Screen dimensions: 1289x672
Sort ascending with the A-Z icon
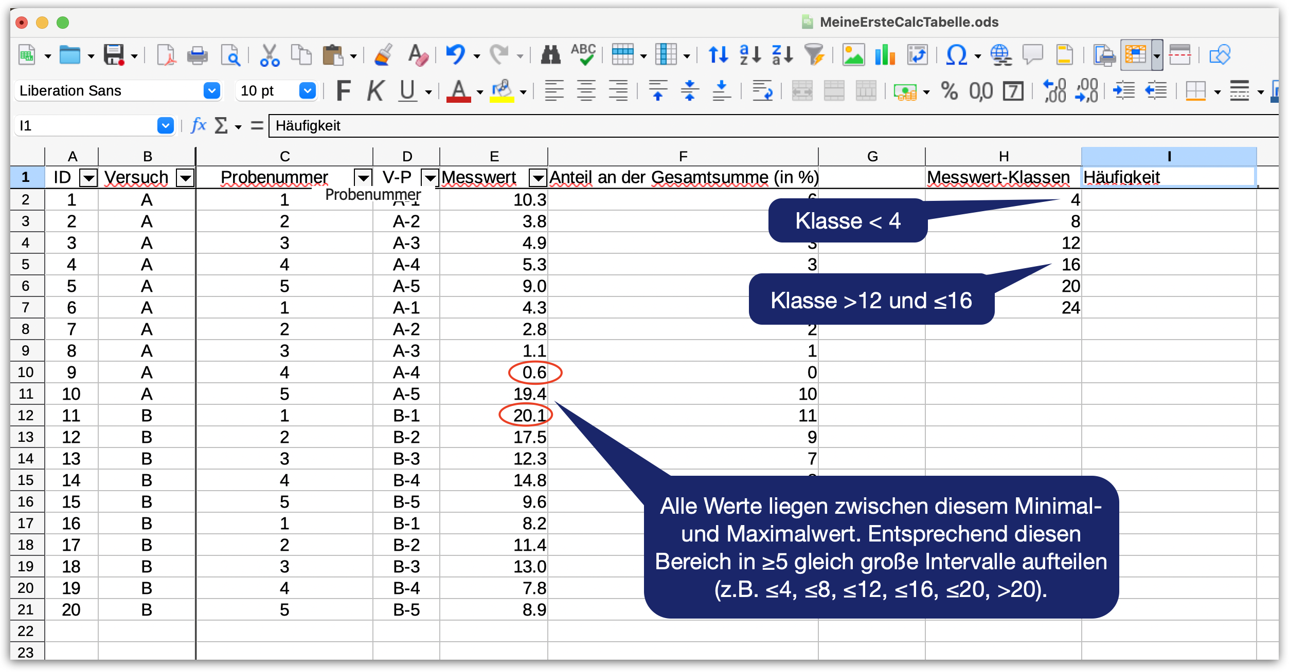coord(749,54)
